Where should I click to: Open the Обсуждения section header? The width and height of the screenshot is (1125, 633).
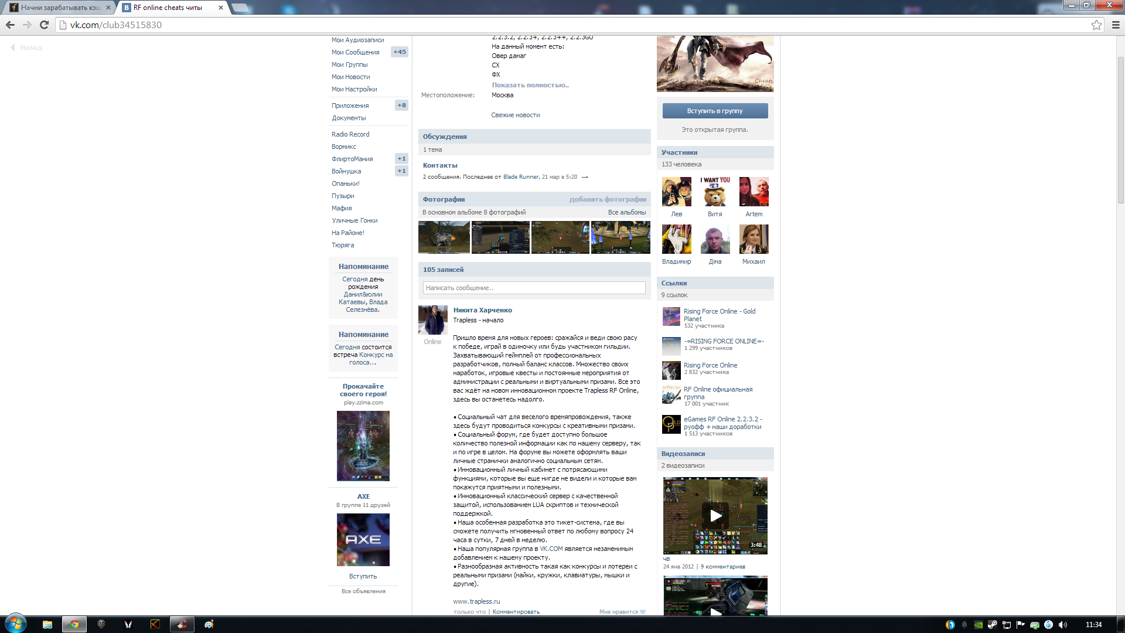pyautogui.click(x=534, y=137)
